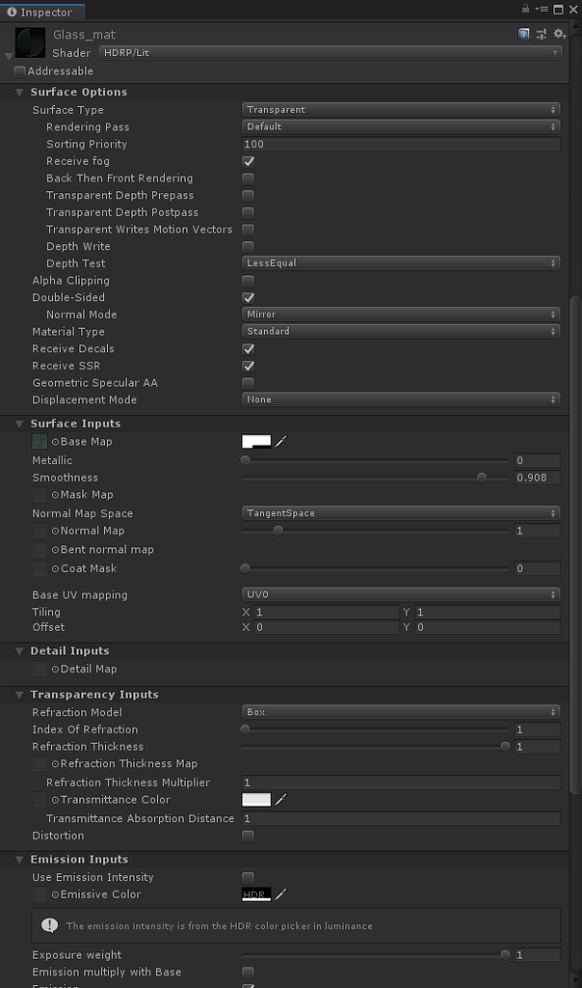Viewport: 582px width, 988px height.
Task: Enable Transparent Depth Prepass
Action: click(x=248, y=195)
